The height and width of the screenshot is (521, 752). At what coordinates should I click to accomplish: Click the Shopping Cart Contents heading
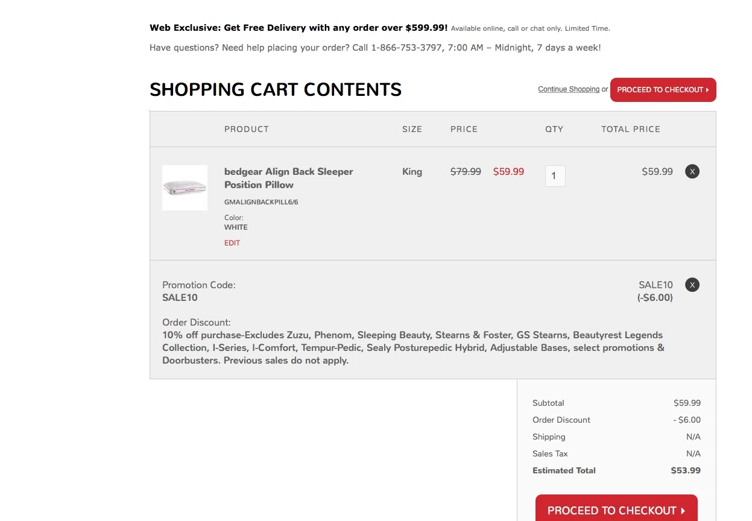point(276,90)
